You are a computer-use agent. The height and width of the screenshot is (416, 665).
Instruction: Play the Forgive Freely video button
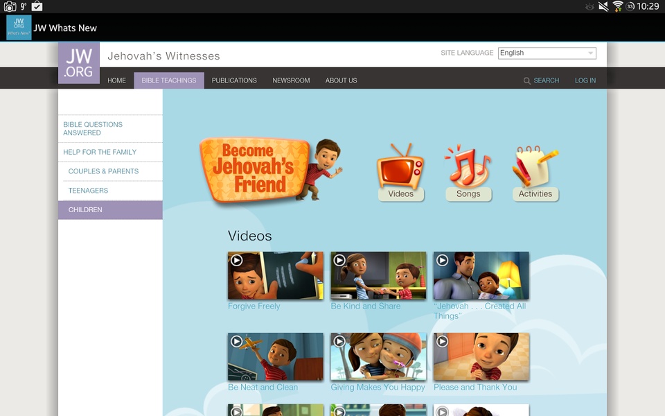(237, 260)
